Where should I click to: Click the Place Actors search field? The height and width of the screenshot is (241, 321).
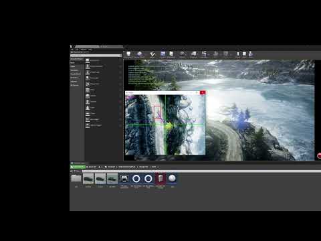pos(96,56)
